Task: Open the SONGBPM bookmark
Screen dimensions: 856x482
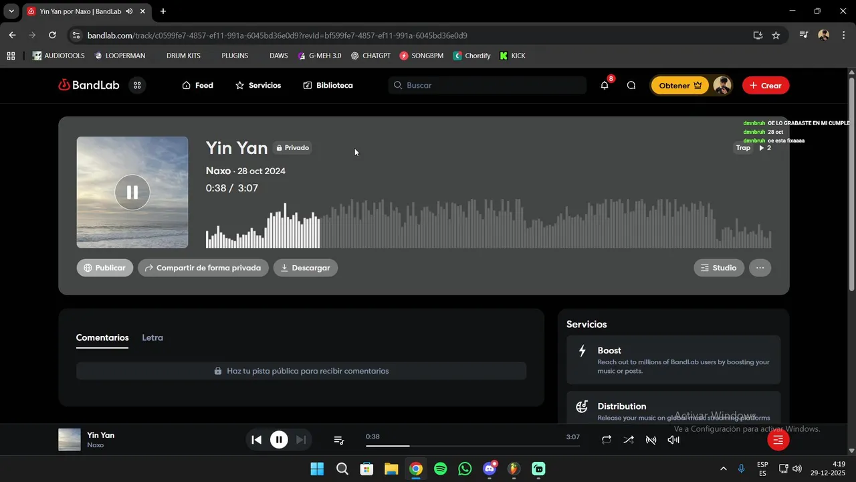Action: pos(421,56)
